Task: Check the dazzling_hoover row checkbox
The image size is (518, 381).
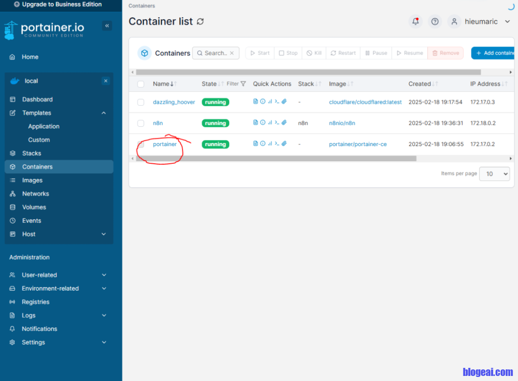Action: [x=141, y=102]
